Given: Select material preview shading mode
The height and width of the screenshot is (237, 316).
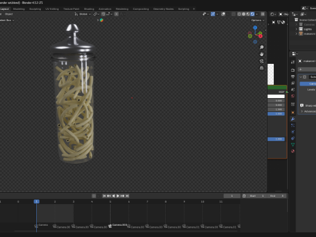Looking at the screenshot, I should [x=248, y=14].
